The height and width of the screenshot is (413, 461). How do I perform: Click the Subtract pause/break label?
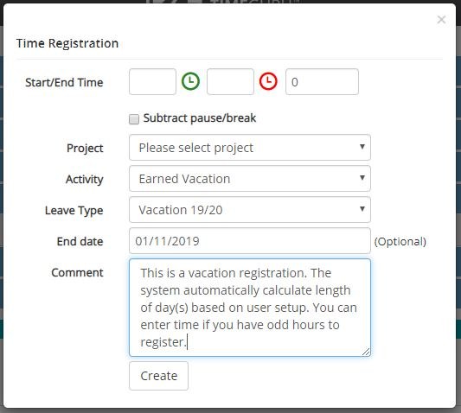pyautogui.click(x=200, y=118)
